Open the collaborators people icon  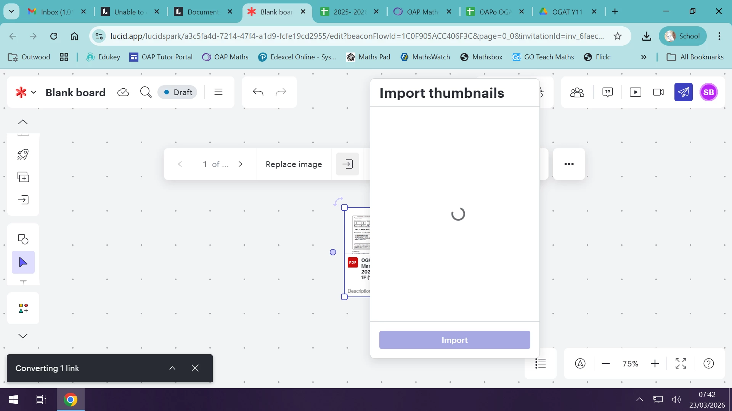pos(577,92)
